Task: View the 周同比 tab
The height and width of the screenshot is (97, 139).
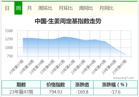Action: [x=86, y=8]
